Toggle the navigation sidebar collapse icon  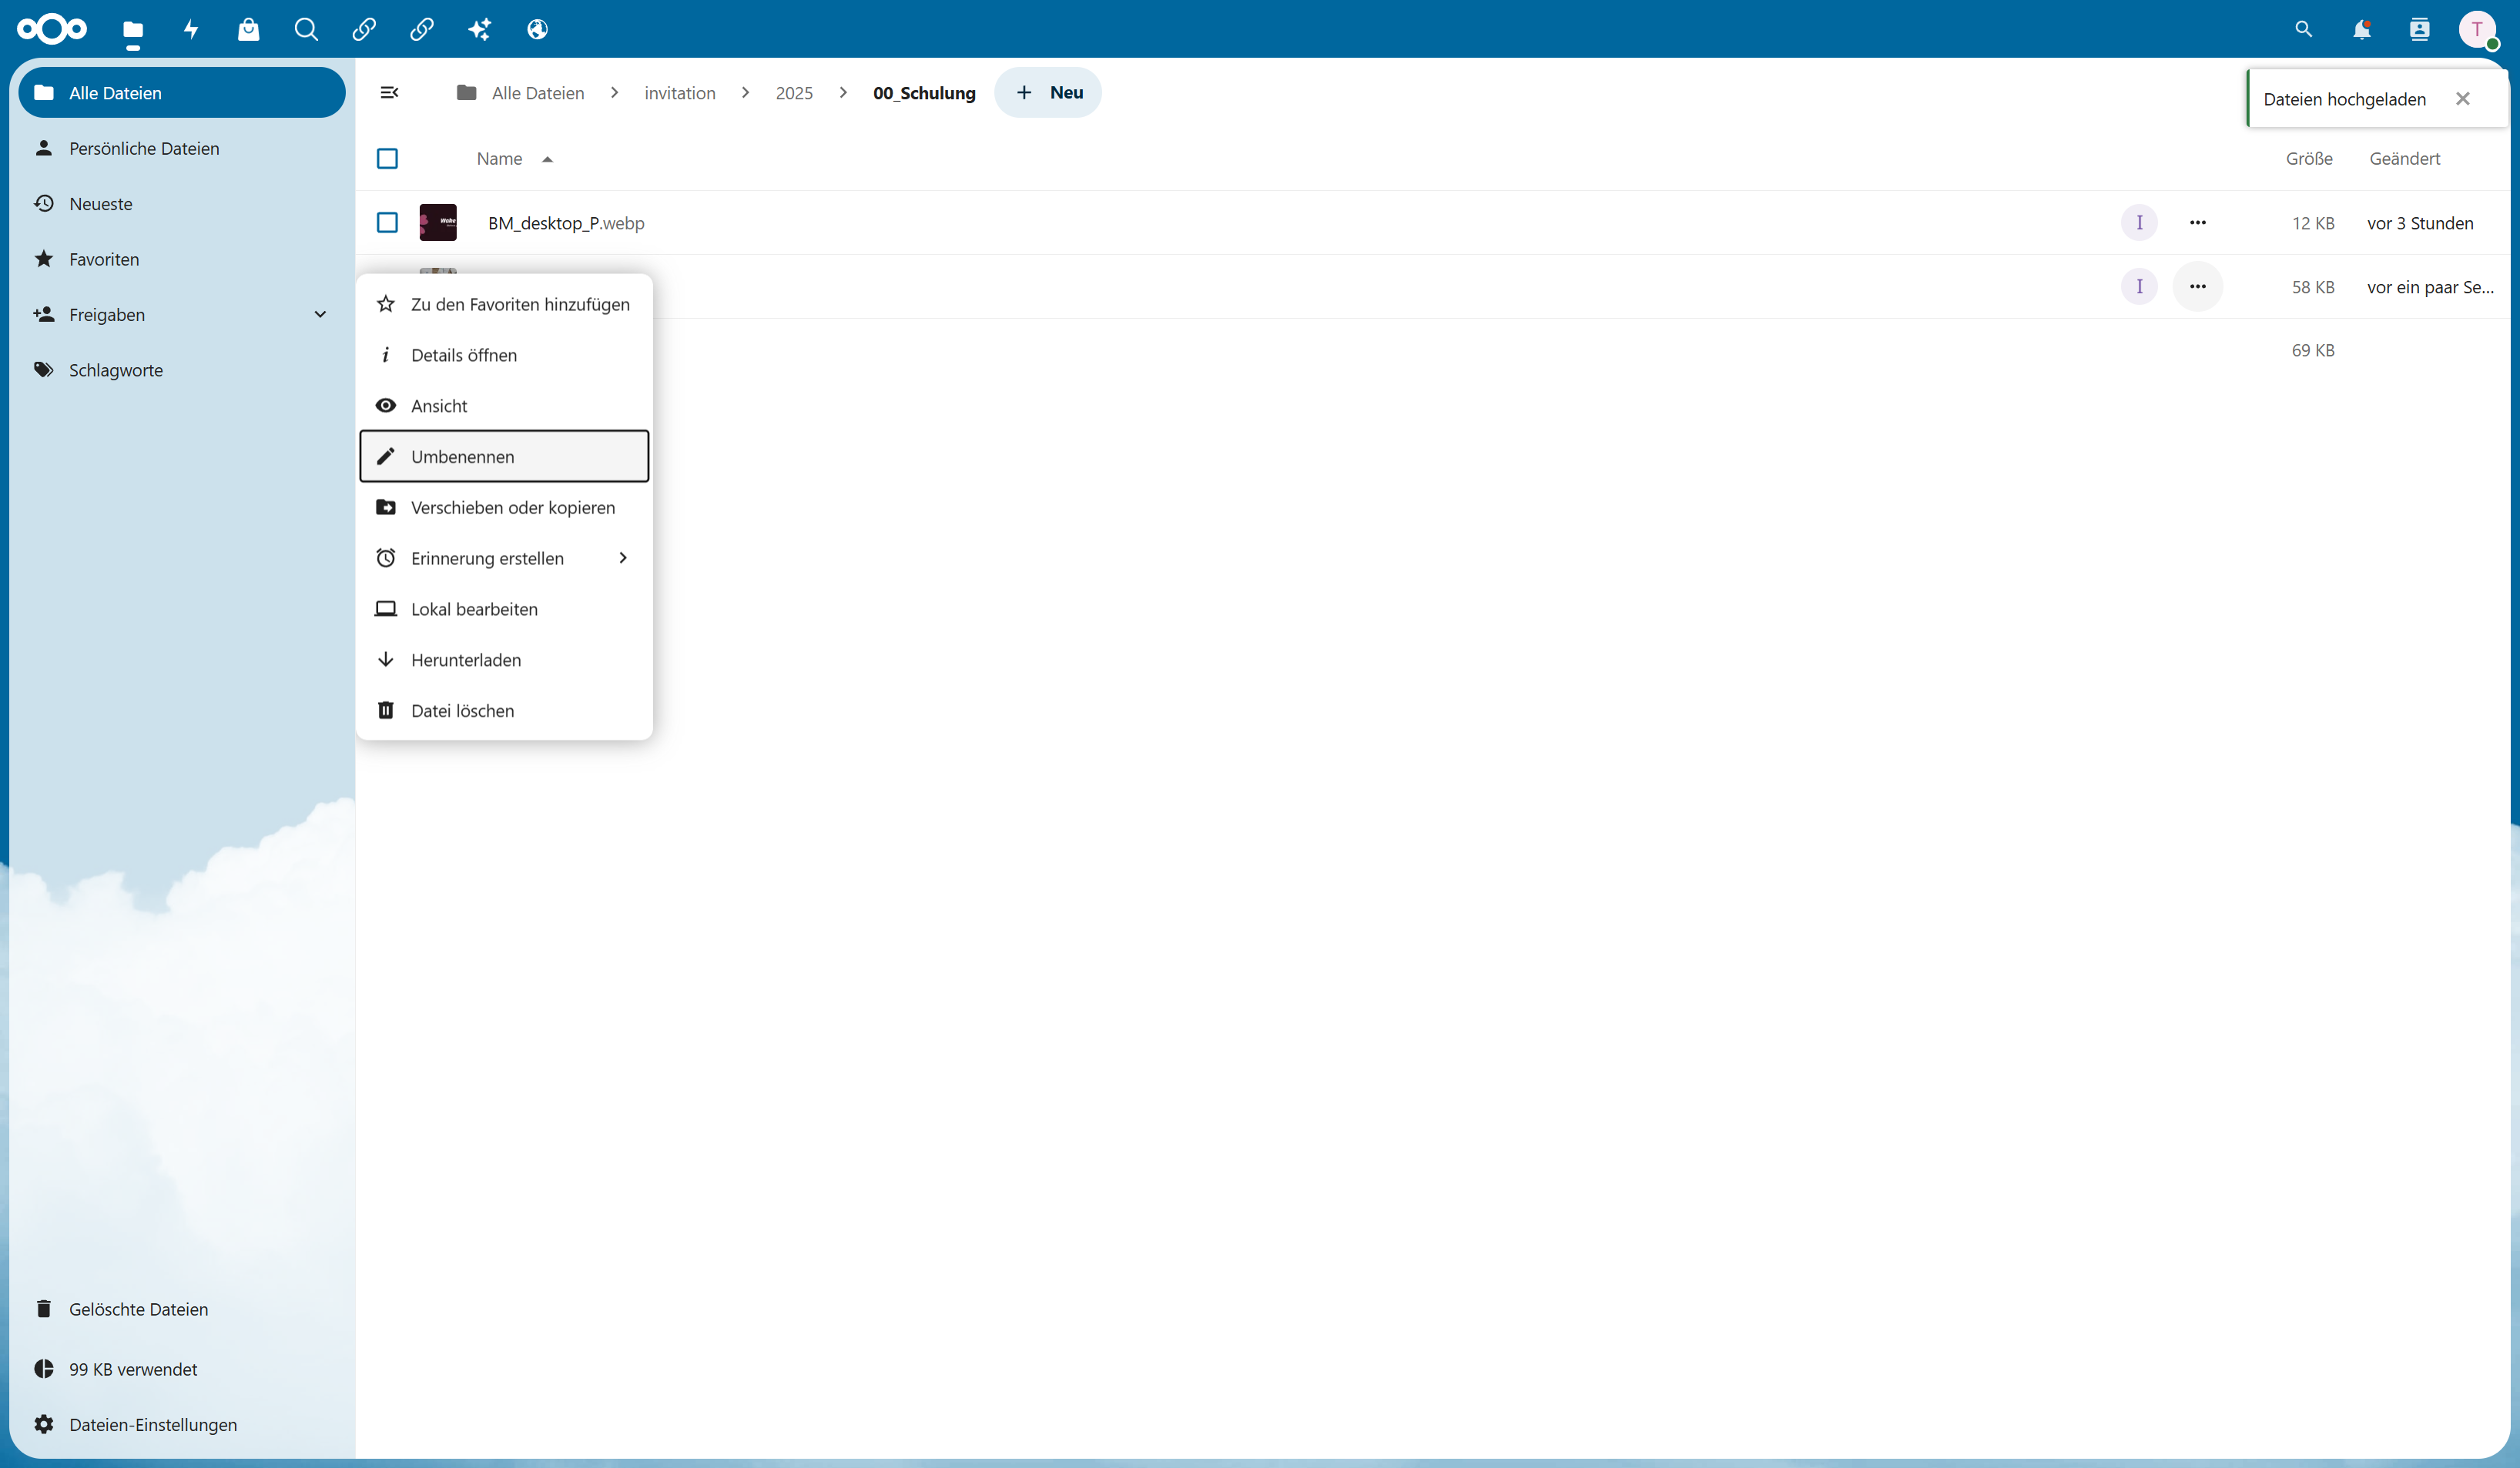click(x=390, y=93)
